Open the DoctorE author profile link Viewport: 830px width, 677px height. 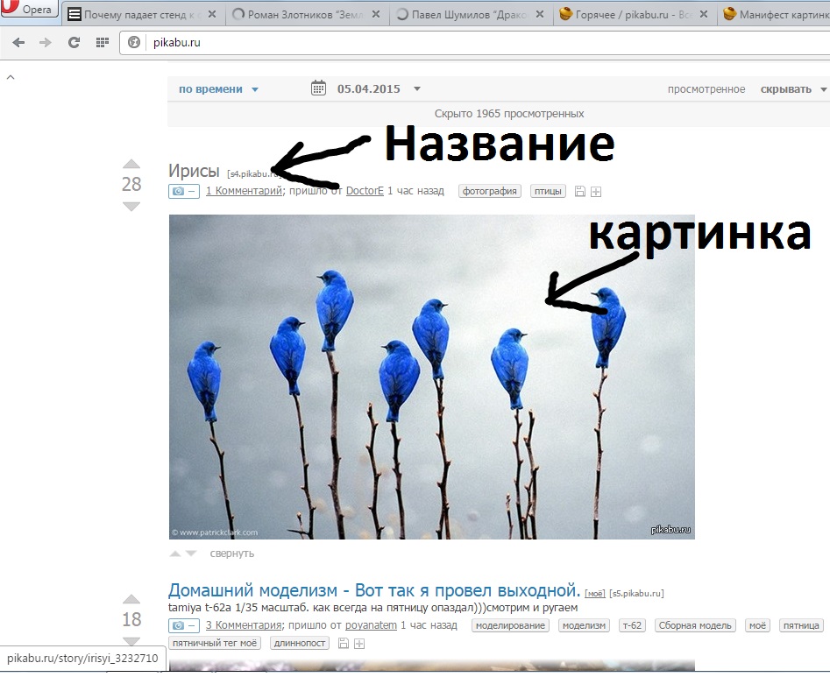[365, 191]
